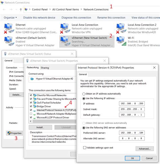
Task: Toggle Client for Microsoft Networks checkbox
Action: [31, 95]
